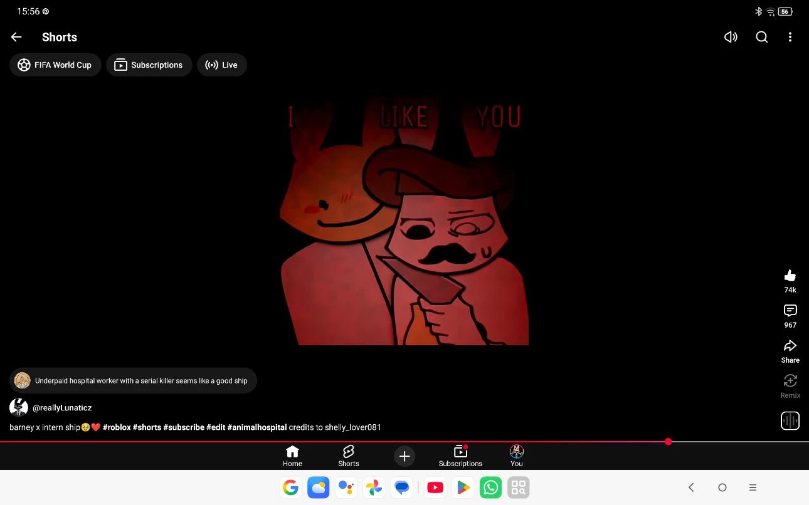The image size is (809, 505).
Task: Tap the 74k like count
Action: pos(790,290)
